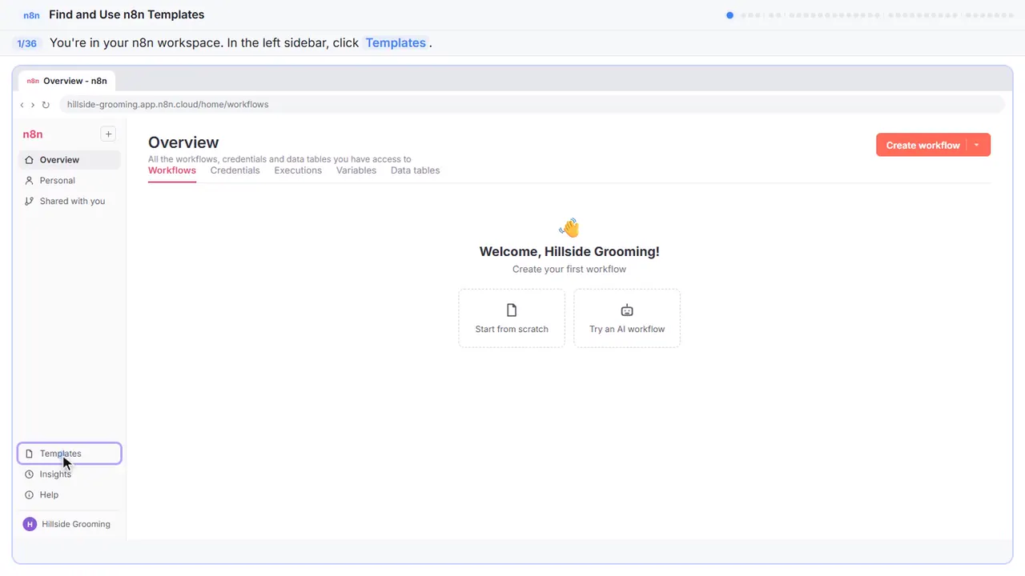Click the Templates item in sidebar
Screen dimensions: 1025x576
[69, 454]
